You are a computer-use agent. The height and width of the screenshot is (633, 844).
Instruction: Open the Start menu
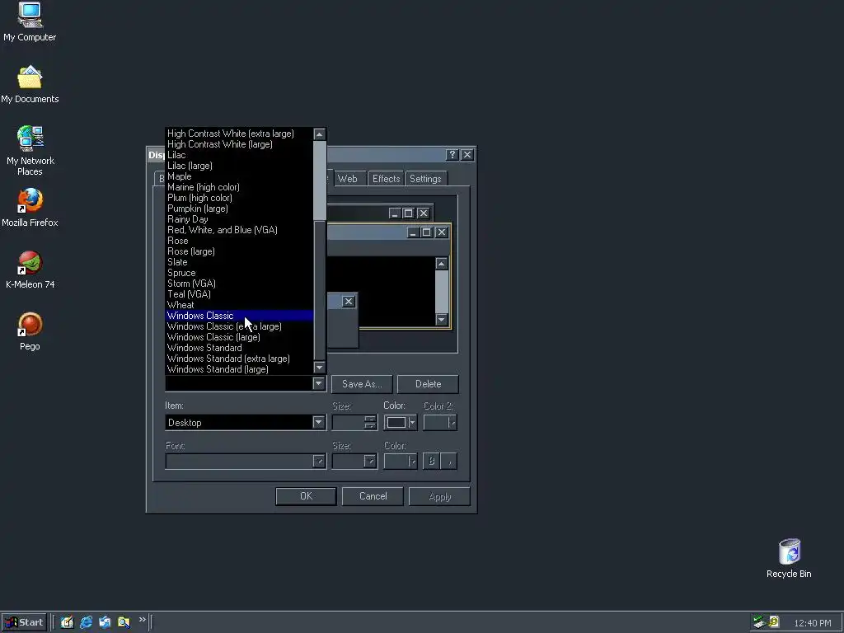pyautogui.click(x=24, y=622)
